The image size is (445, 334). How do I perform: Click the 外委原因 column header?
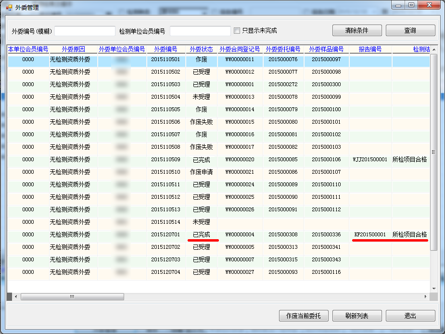pyautogui.click(x=73, y=49)
